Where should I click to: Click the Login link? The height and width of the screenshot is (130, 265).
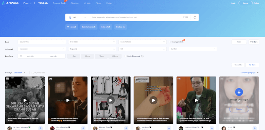point(233,3)
